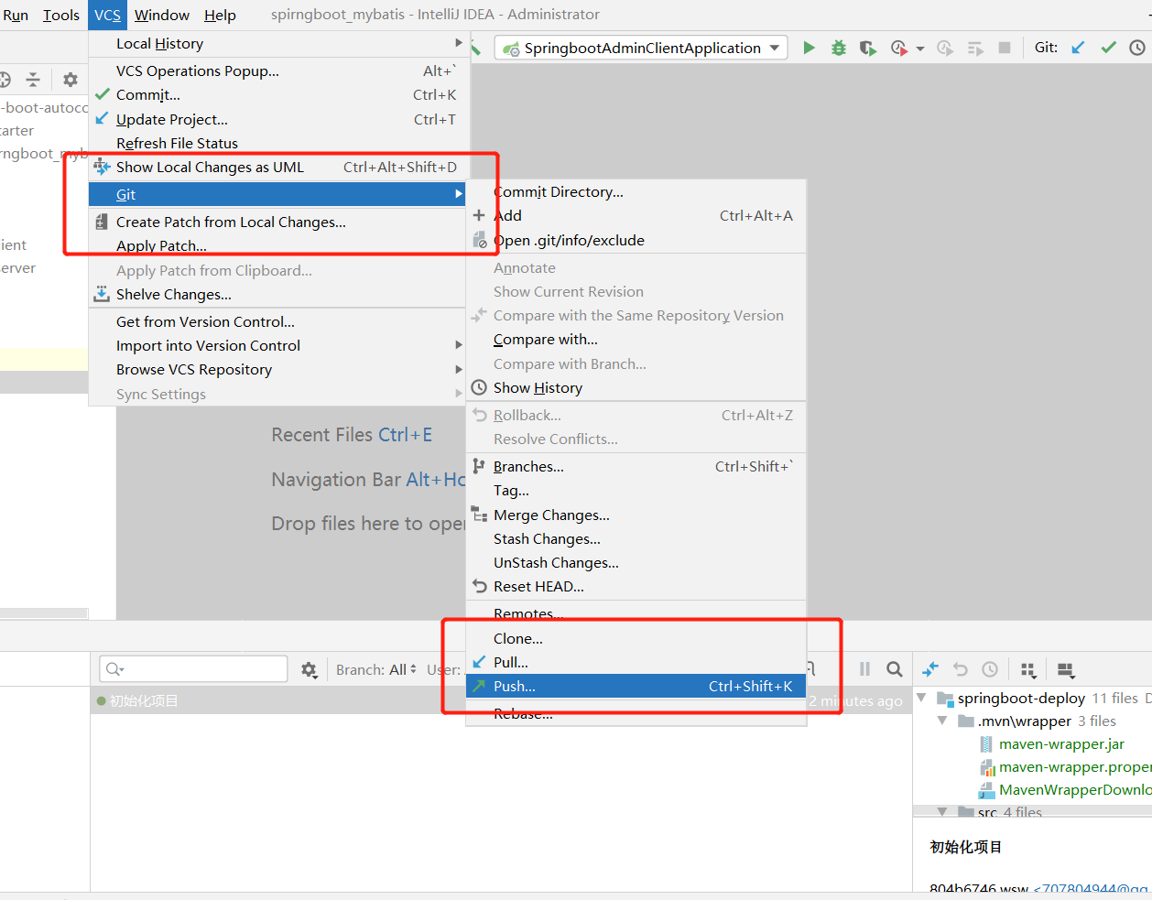
Task: Select Clone... in Git submenu
Action: [x=636, y=638]
